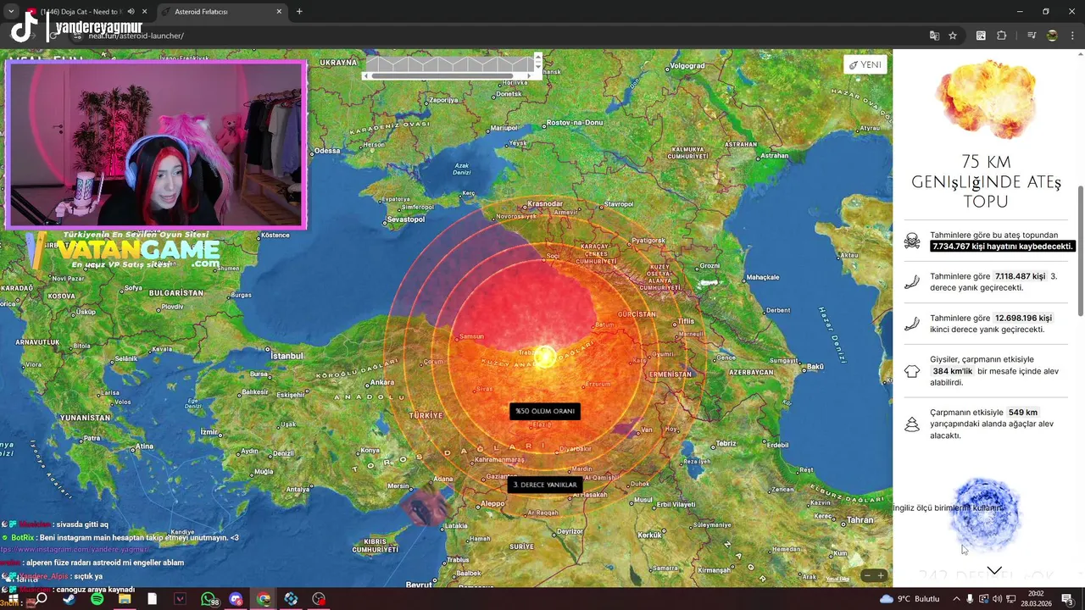The width and height of the screenshot is (1085, 610).
Task: Click Tahran on the map
Action: pyautogui.click(x=860, y=519)
